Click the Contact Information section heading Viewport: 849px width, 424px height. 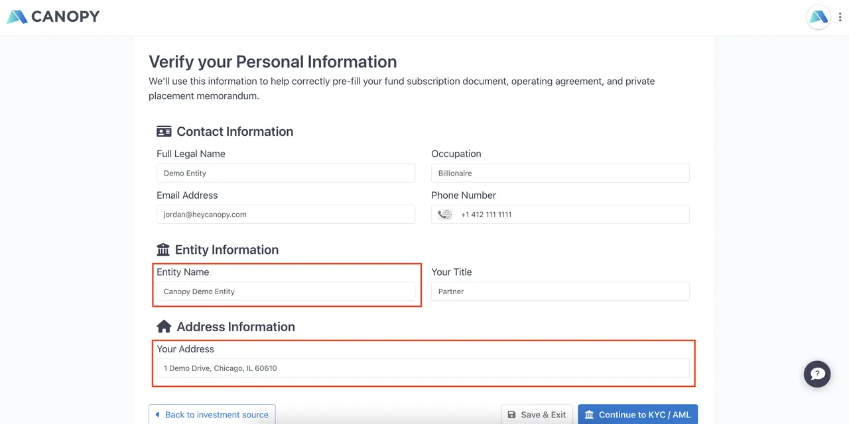point(235,131)
